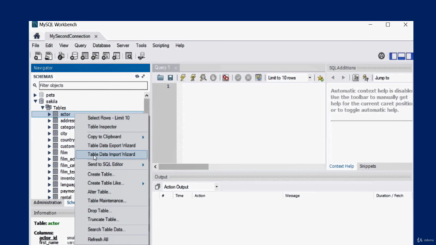Viewport: 436px width, 245px height.
Task: Expand the pets schema
Action: tap(35, 95)
